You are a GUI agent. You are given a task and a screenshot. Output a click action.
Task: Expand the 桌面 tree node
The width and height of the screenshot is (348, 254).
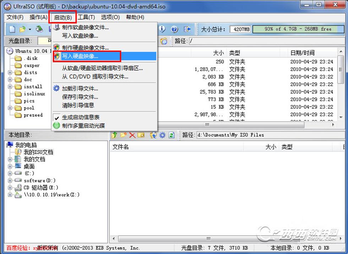click(10, 166)
